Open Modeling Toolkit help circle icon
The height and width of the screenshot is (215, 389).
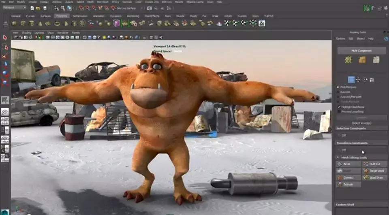tap(387, 39)
